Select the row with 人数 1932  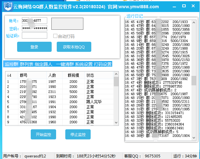[x=60, y=112]
